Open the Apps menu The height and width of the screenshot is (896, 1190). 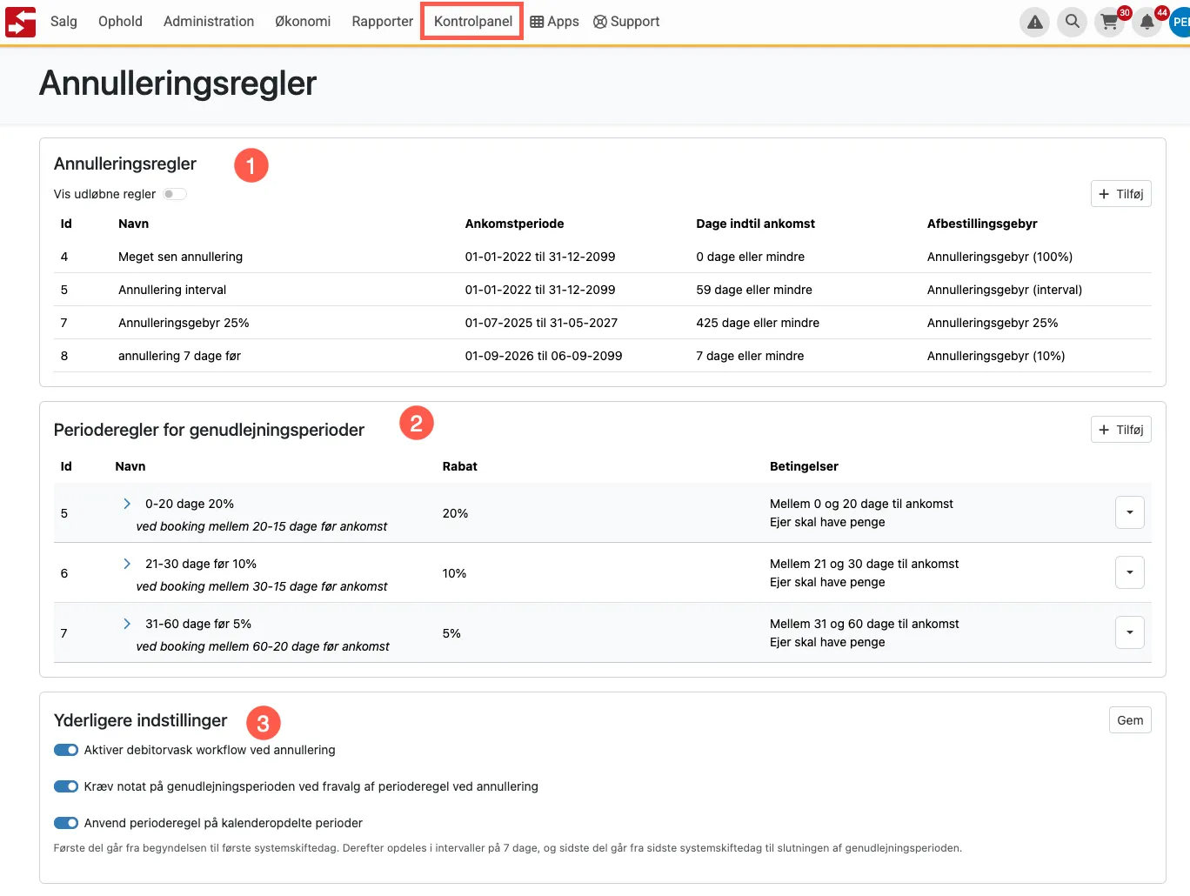tap(554, 22)
